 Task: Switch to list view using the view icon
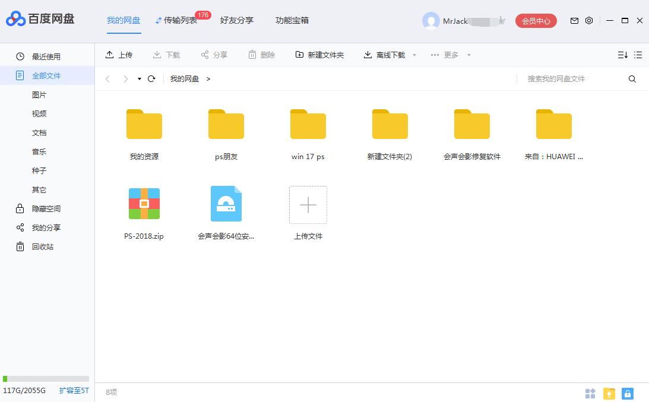[638, 55]
